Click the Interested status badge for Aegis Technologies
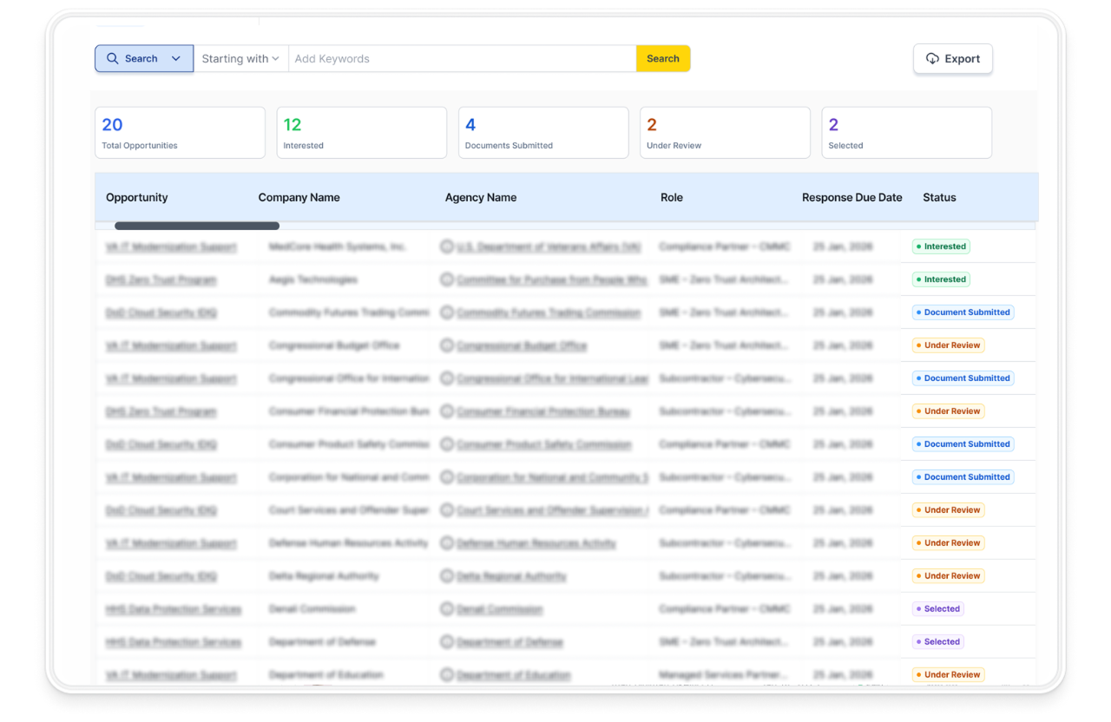1111x722 pixels. 941,279
